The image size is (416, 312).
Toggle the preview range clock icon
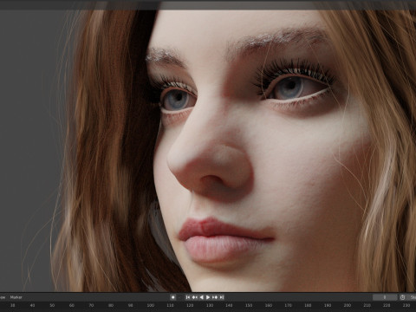[403, 297]
